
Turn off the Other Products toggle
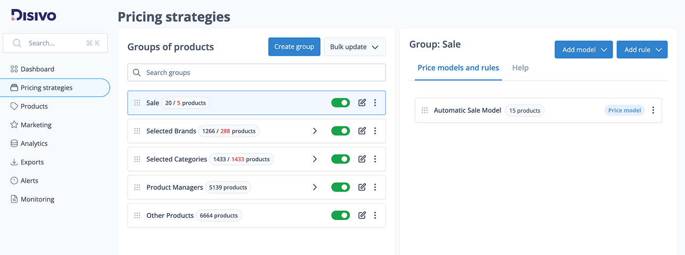pos(340,215)
